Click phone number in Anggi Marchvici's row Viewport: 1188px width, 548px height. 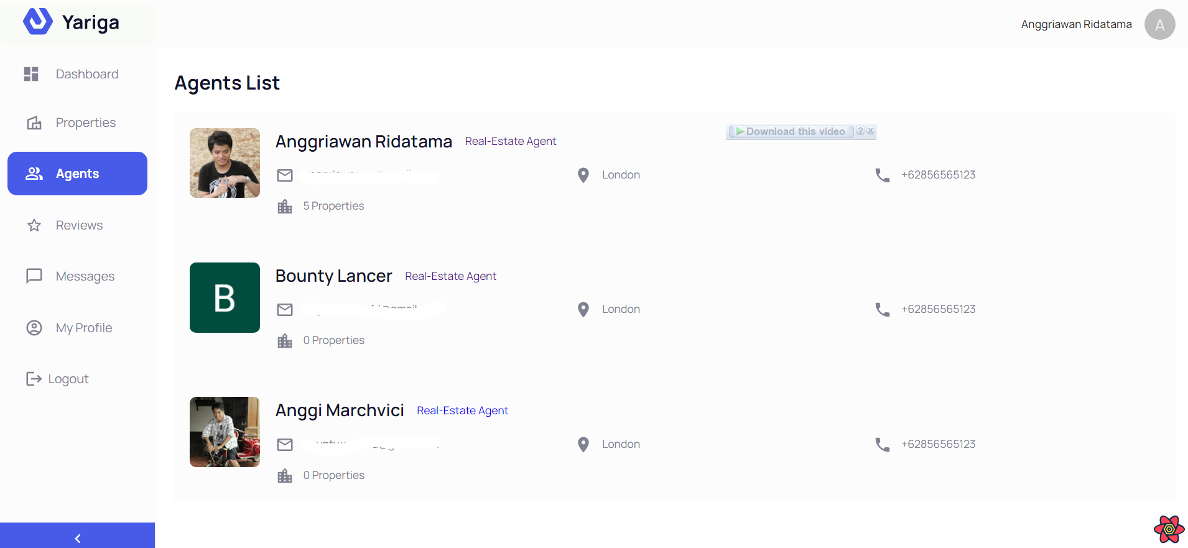click(x=938, y=444)
